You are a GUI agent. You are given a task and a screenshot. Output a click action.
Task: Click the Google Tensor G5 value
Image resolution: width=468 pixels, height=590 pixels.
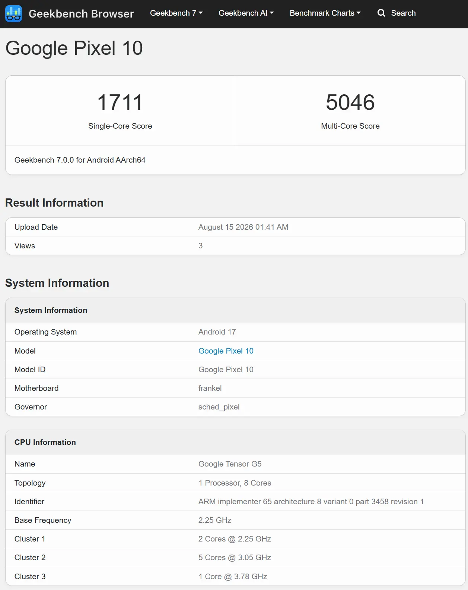(230, 464)
